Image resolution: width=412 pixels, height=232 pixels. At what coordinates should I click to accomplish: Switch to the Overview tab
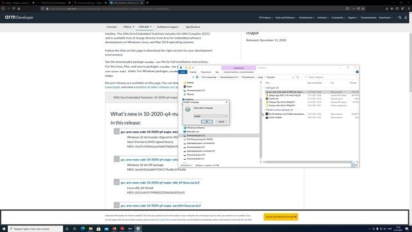tap(111, 27)
